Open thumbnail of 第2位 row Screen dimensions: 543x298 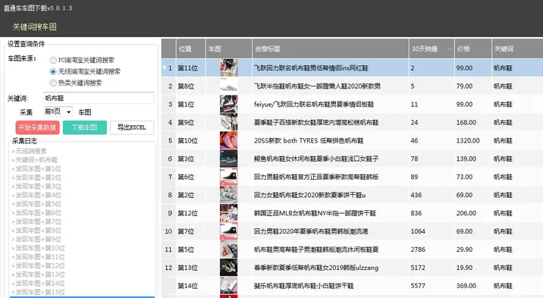click(228, 195)
